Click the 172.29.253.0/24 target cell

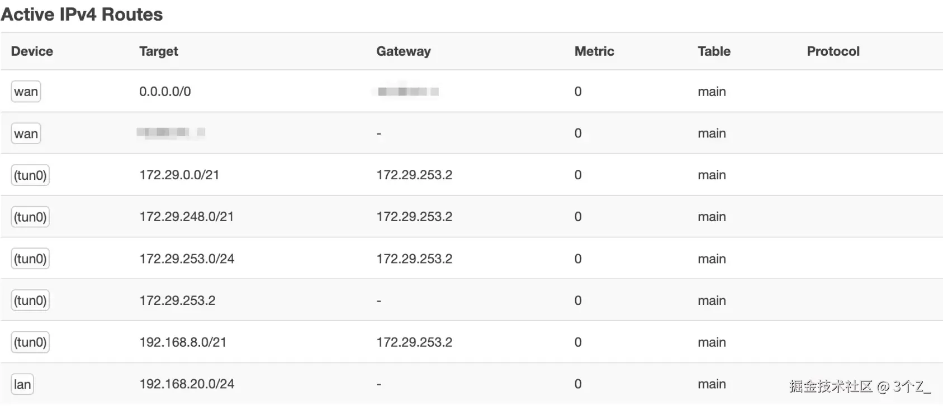click(187, 259)
